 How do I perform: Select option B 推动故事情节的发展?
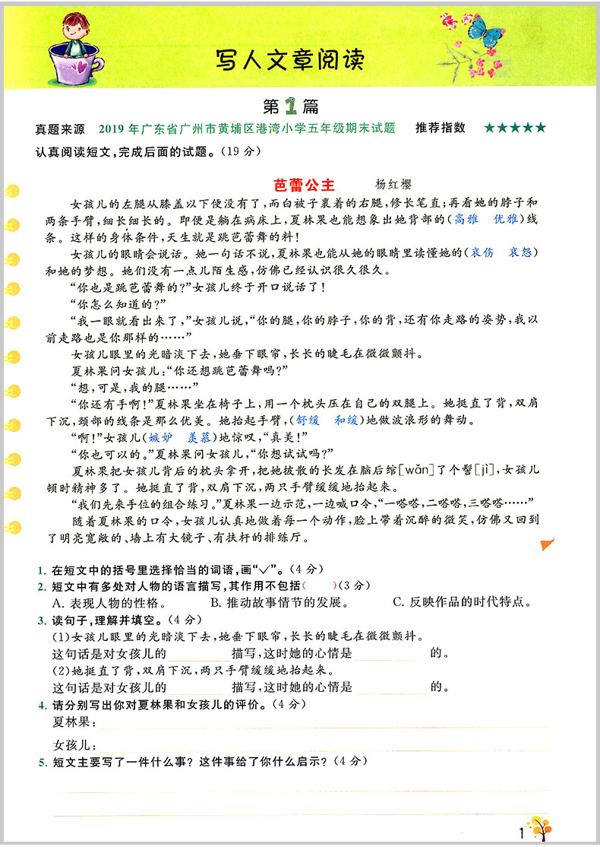pyautogui.click(x=279, y=602)
